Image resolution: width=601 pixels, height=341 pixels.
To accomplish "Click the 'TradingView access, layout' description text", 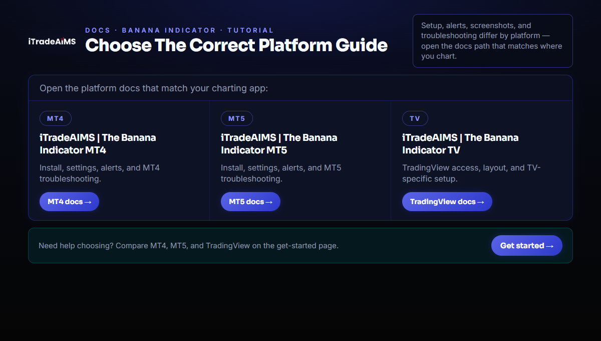I will (x=471, y=173).
